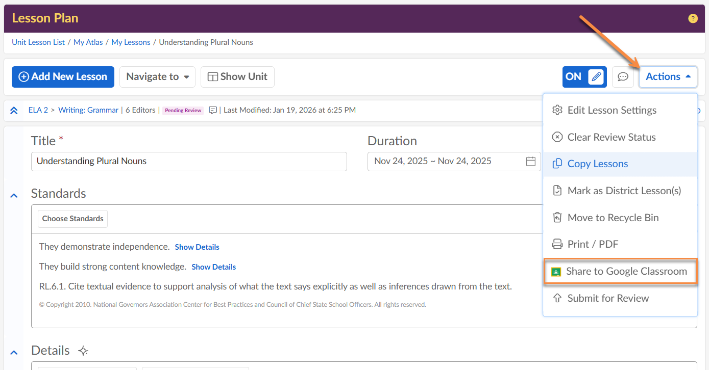Collapse the Actions dropdown menu
The image size is (709, 370).
(668, 77)
